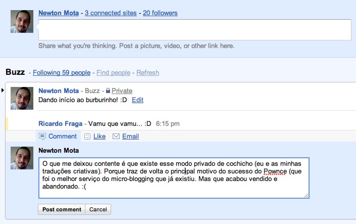Open the 3 connected sites link
This screenshot has width=356, height=224.
(111, 13)
